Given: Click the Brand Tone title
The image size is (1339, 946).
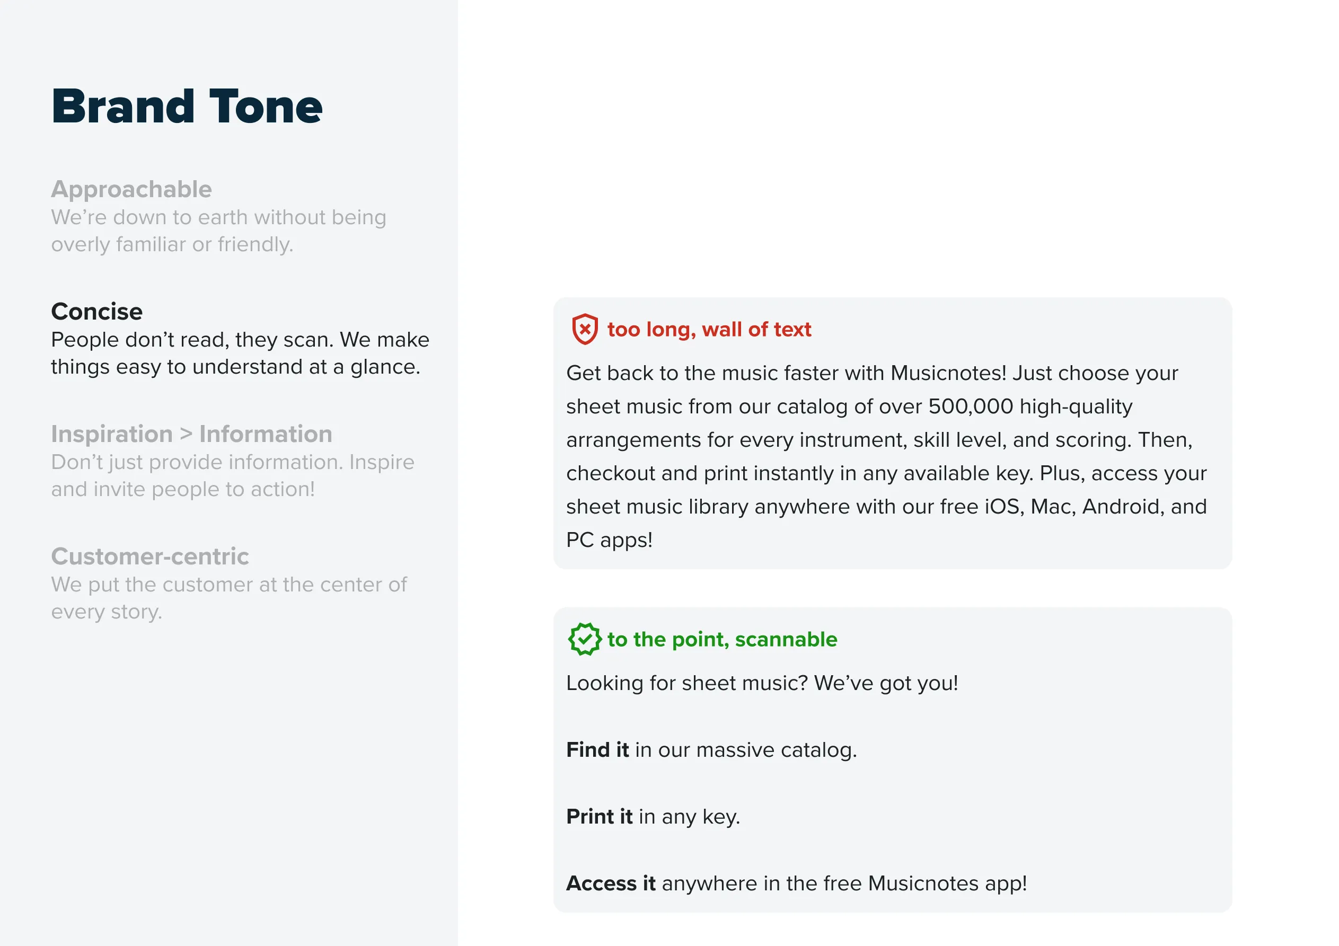Looking at the screenshot, I should click(187, 107).
